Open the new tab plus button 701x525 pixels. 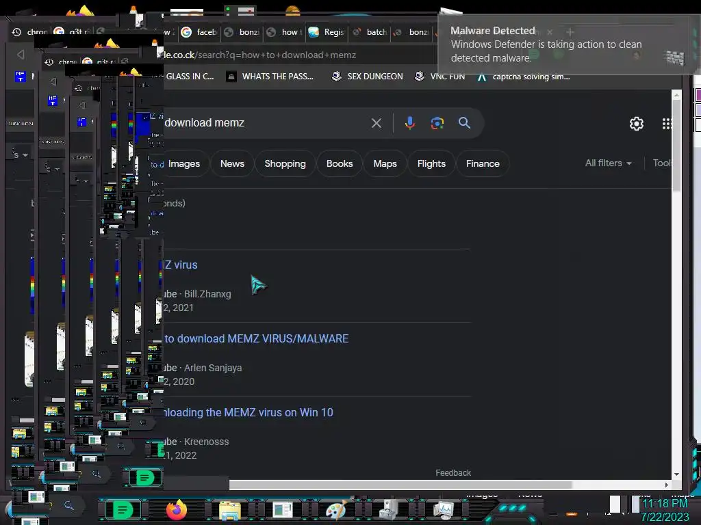coord(570,32)
